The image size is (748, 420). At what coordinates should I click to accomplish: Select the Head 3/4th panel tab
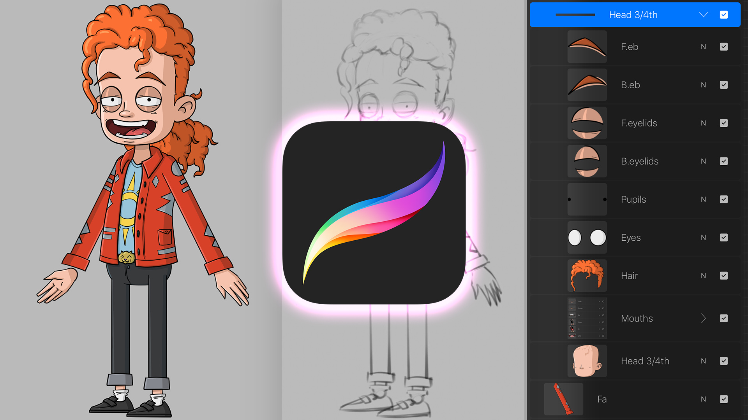(633, 14)
